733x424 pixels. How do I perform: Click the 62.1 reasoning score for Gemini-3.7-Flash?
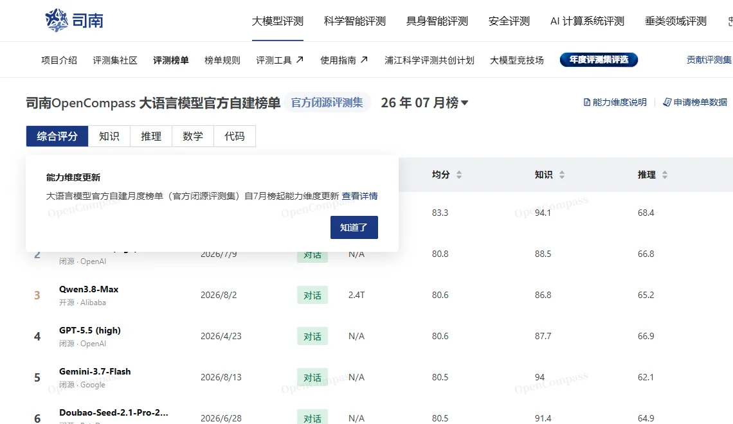click(646, 377)
